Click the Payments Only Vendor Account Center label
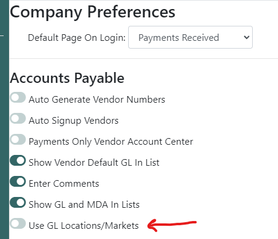 tap(111, 142)
